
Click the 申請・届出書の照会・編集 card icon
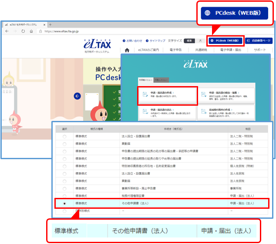click(x=204, y=94)
